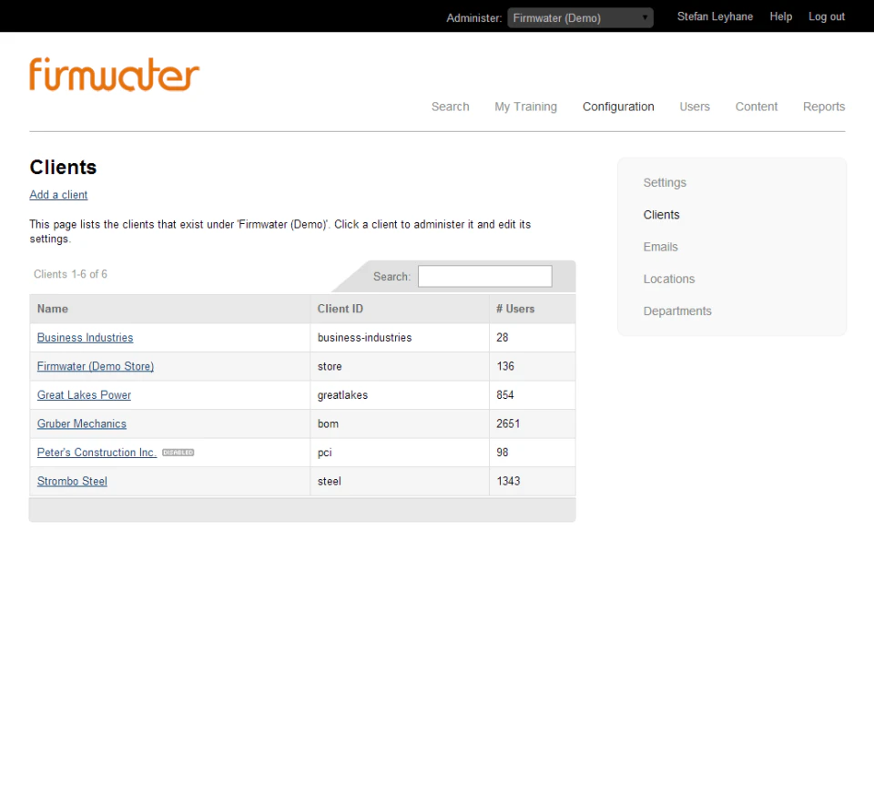The image size is (874, 785).
Task: Open Settings from the sidebar
Action: point(665,182)
